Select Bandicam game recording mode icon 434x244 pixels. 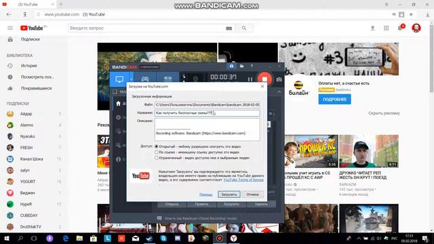click(x=145, y=79)
